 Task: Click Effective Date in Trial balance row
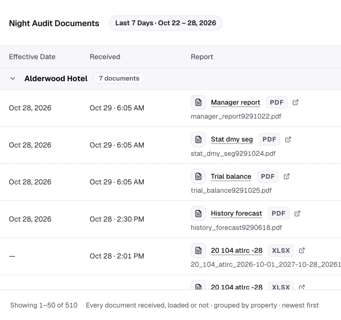click(x=30, y=182)
